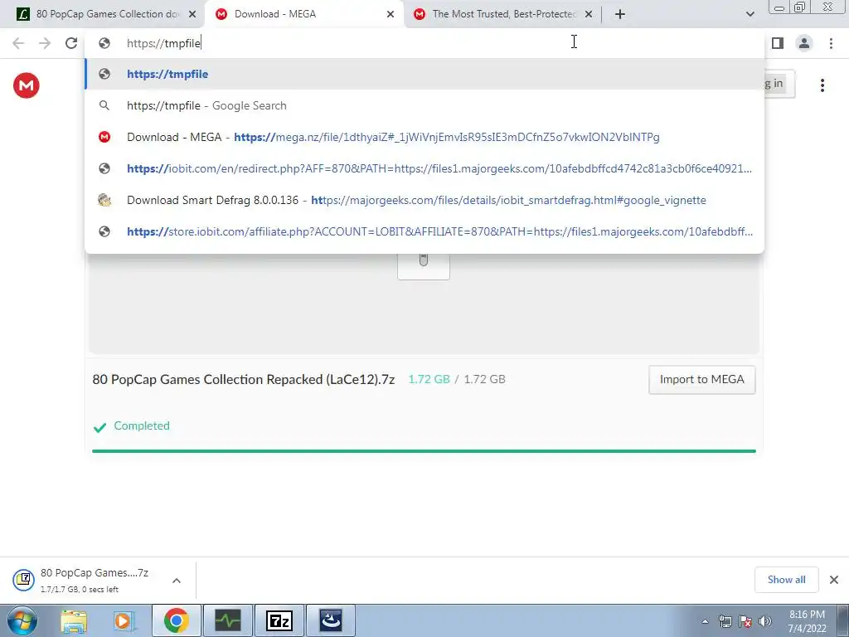Open 7-Zip from the taskbar
The width and height of the screenshot is (849, 637).
tap(279, 620)
